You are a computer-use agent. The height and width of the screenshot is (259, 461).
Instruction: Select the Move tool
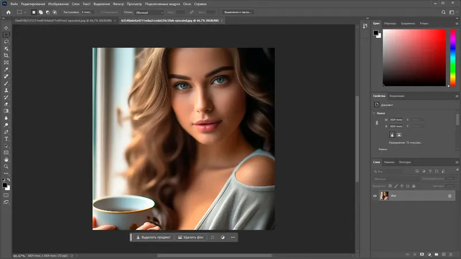6,28
